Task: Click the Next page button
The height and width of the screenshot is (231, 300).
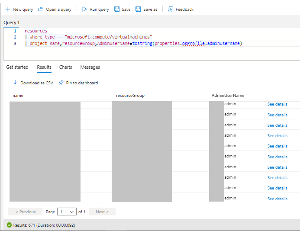Action: coord(102,212)
